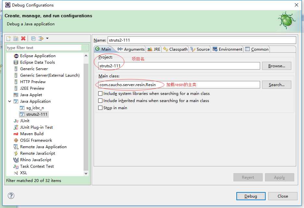Click the Java Applet icon

pos(16,95)
